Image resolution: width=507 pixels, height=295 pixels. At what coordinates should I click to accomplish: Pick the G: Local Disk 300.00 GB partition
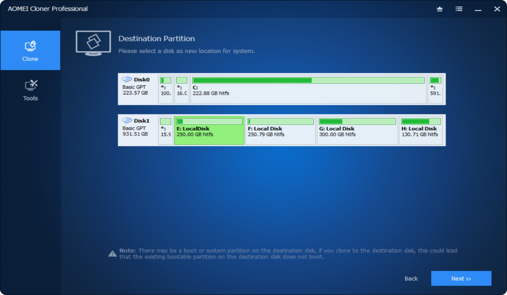pyautogui.click(x=357, y=134)
